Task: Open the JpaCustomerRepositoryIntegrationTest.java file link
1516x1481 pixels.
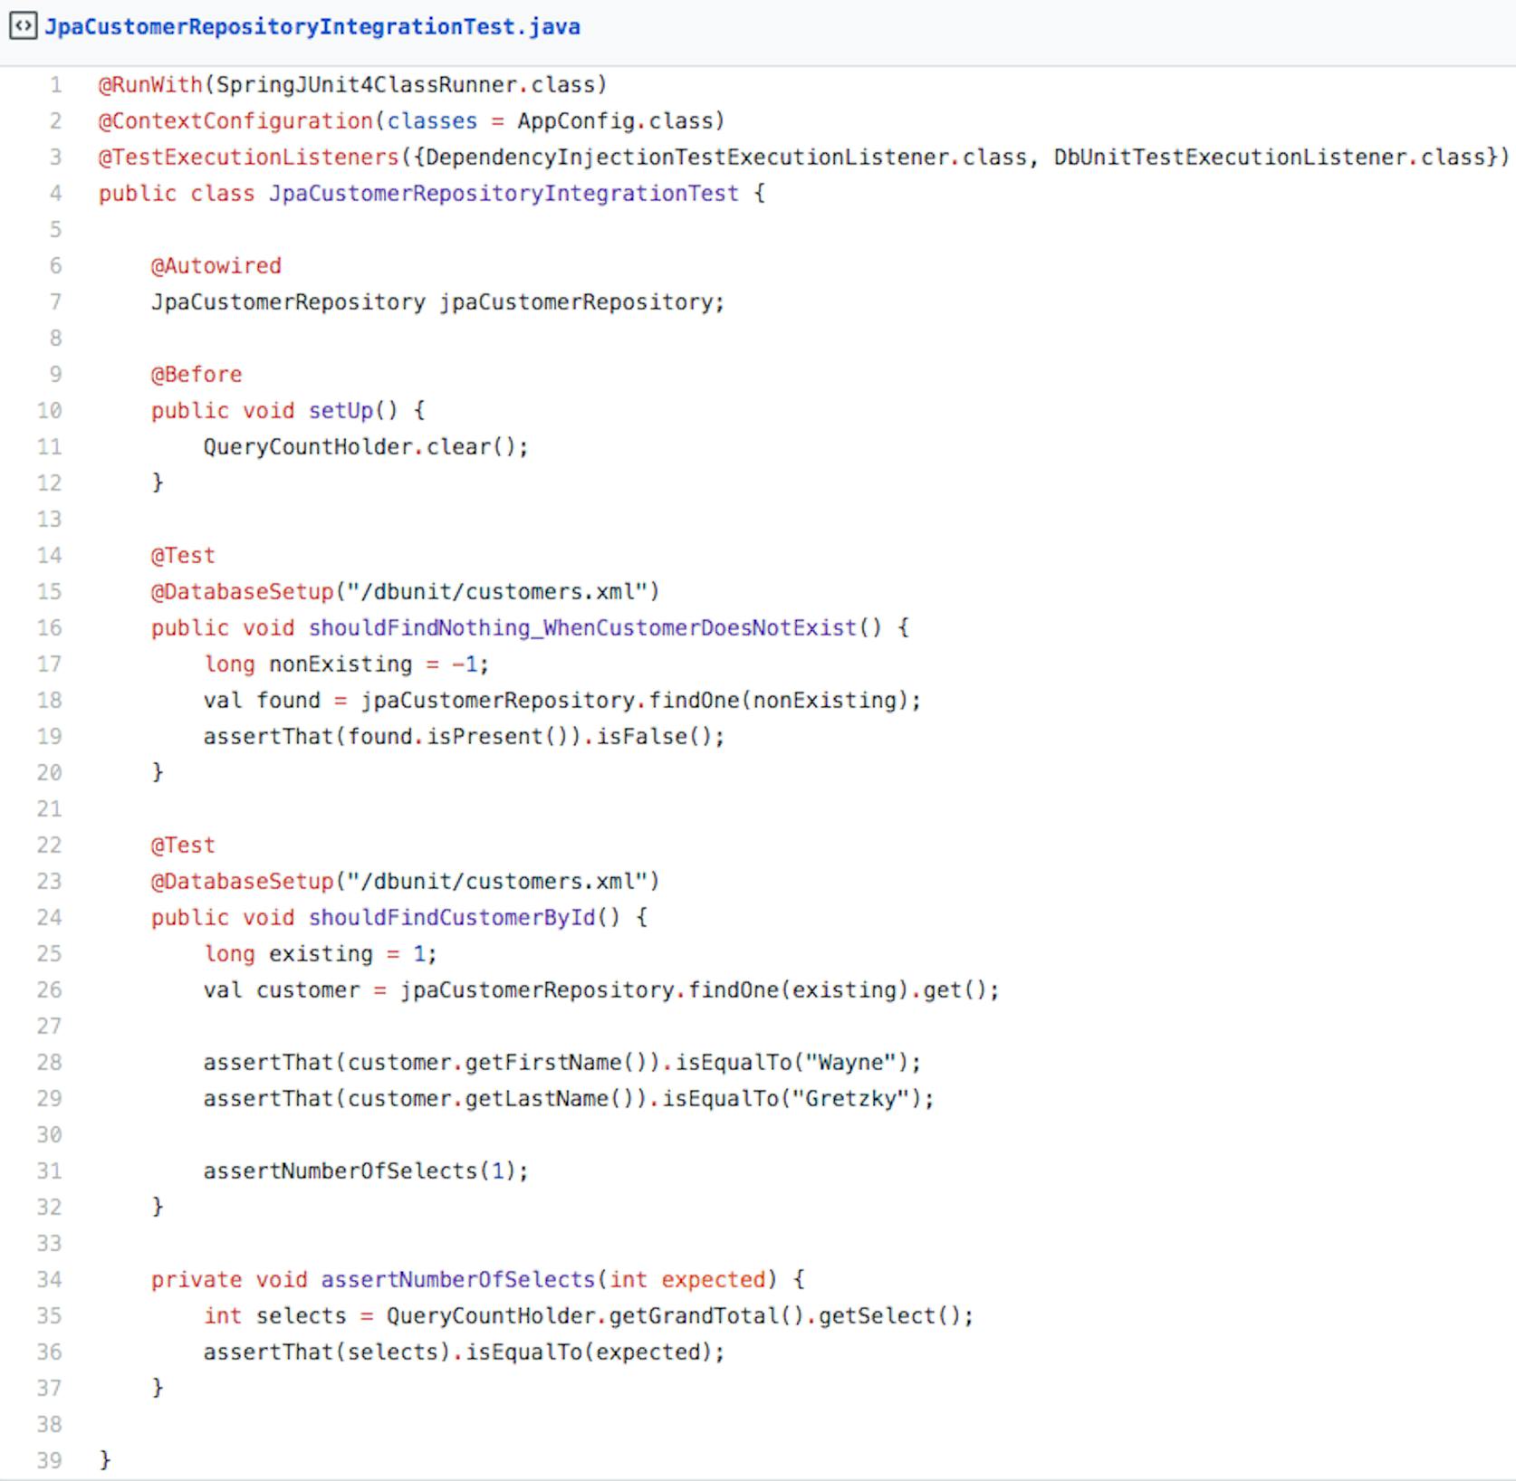Action: tap(312, 27)
